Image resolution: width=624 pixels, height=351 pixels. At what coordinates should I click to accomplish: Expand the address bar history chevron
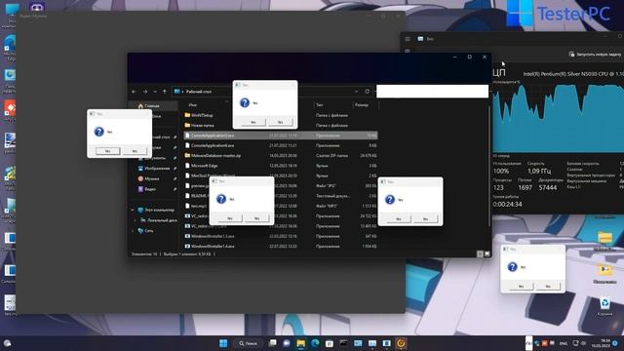[x=356, y=92]
